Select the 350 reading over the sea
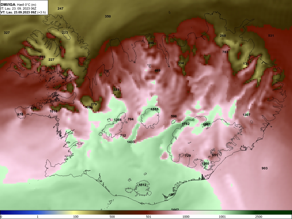This screenshot has width=292, height=219. [108, 16]
